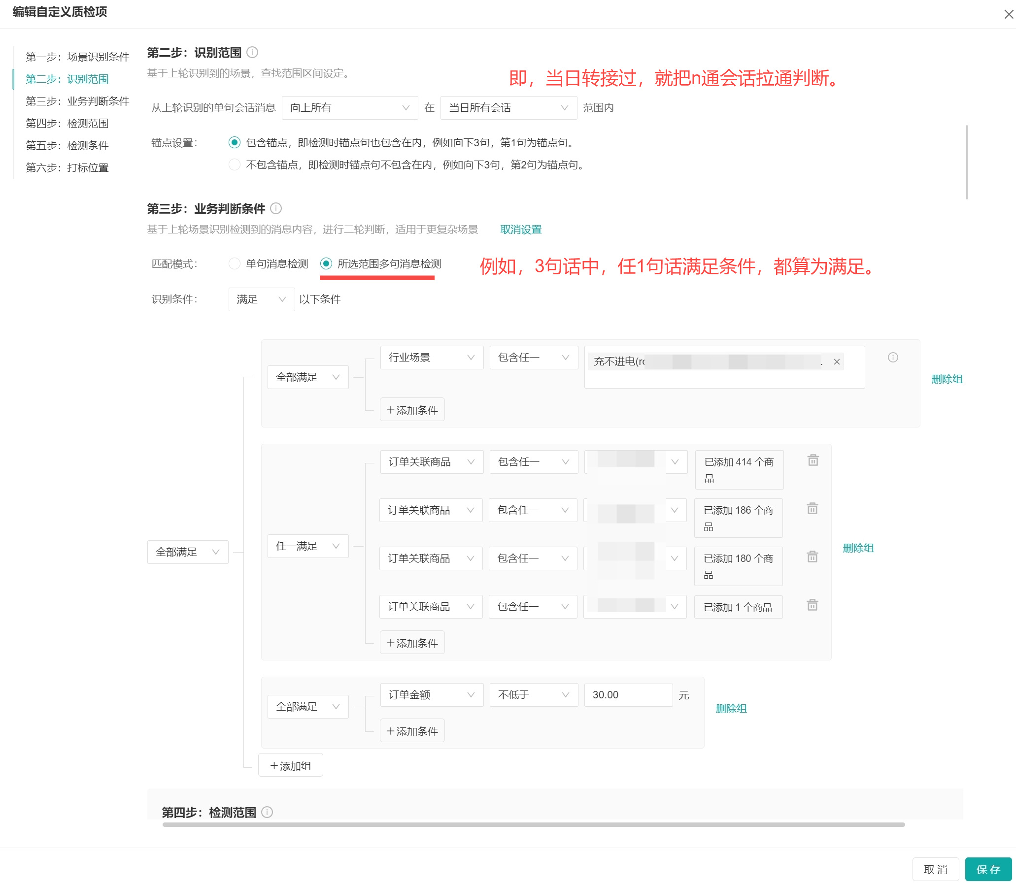The height and width of the screenshot is (885, 1016).
Task: Go to 第三步：业务判断条件 step
Action: pos(77,101)
